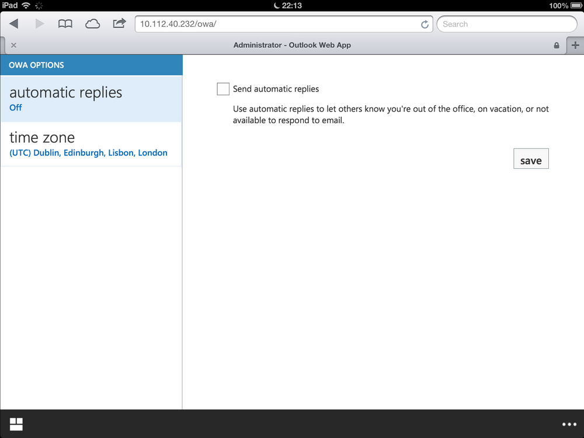
Task: Tap the Wi-Fi icon in status bar
Action: pyautogui.click(x=26, y=5)
